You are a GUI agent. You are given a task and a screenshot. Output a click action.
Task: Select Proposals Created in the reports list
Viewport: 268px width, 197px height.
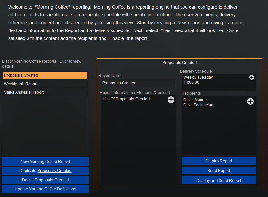pyautogui.click(x=45, y=75)
